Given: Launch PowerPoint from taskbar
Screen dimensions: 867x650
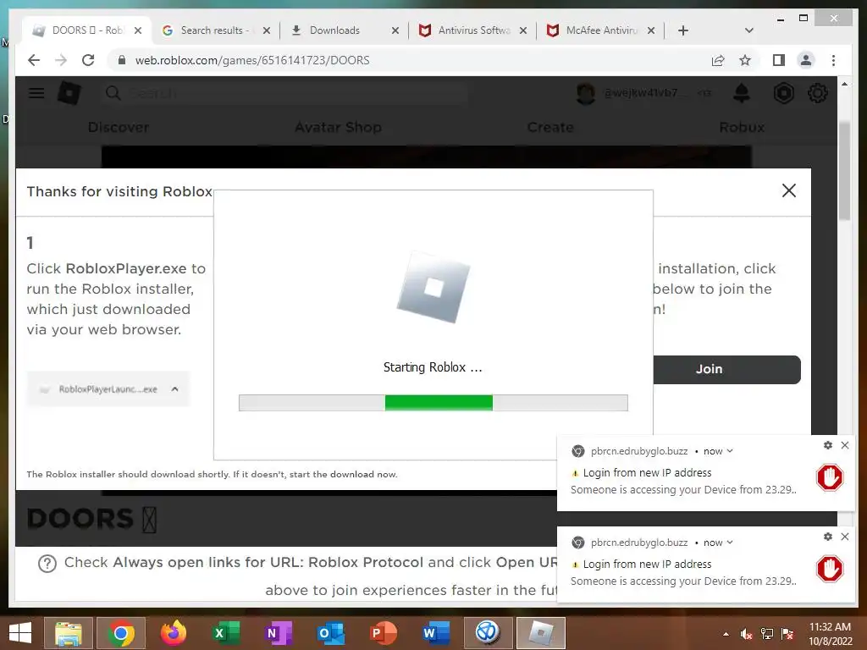Looking at the screenshot, I should coord(384,633).
